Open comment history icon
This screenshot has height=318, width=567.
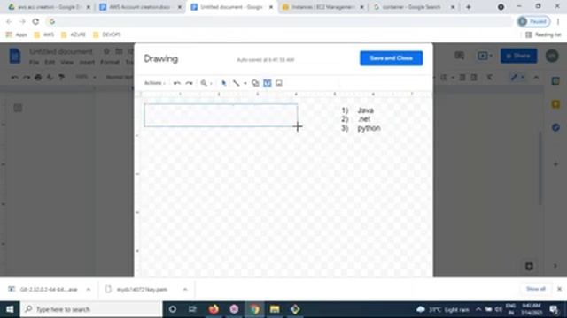(x=460, y=56)
